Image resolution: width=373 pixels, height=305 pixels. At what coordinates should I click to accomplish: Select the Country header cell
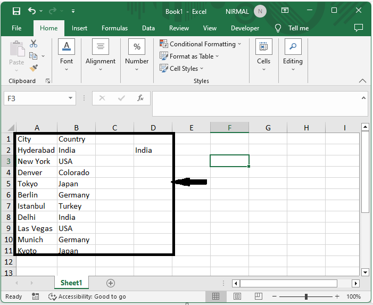[x=77, y=139]
